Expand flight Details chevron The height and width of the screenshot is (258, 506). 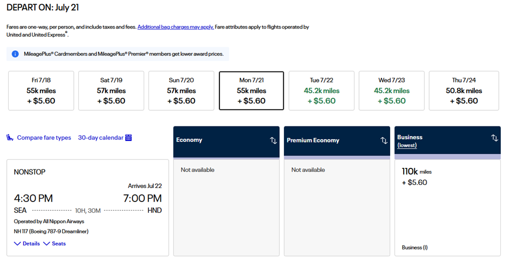pyautogui.click(x=18, y=243)
